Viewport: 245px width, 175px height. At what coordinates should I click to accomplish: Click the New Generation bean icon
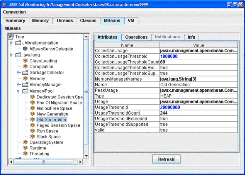[x=32, y=114]
